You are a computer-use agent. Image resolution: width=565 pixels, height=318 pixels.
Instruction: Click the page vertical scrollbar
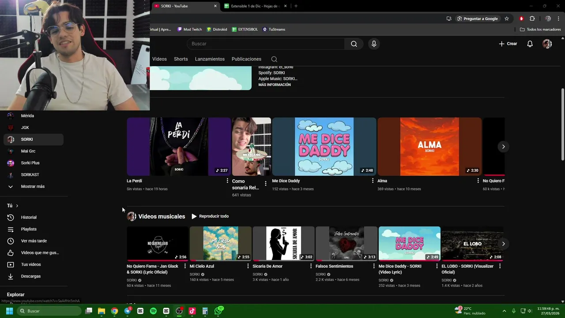tap(562, 125)
